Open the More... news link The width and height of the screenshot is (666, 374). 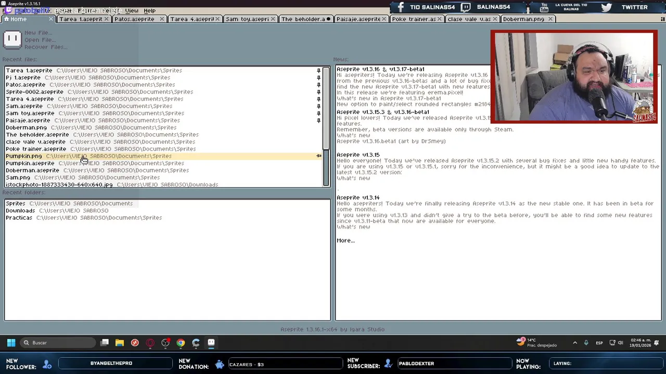pyautogui.click(x=345, y=241)
